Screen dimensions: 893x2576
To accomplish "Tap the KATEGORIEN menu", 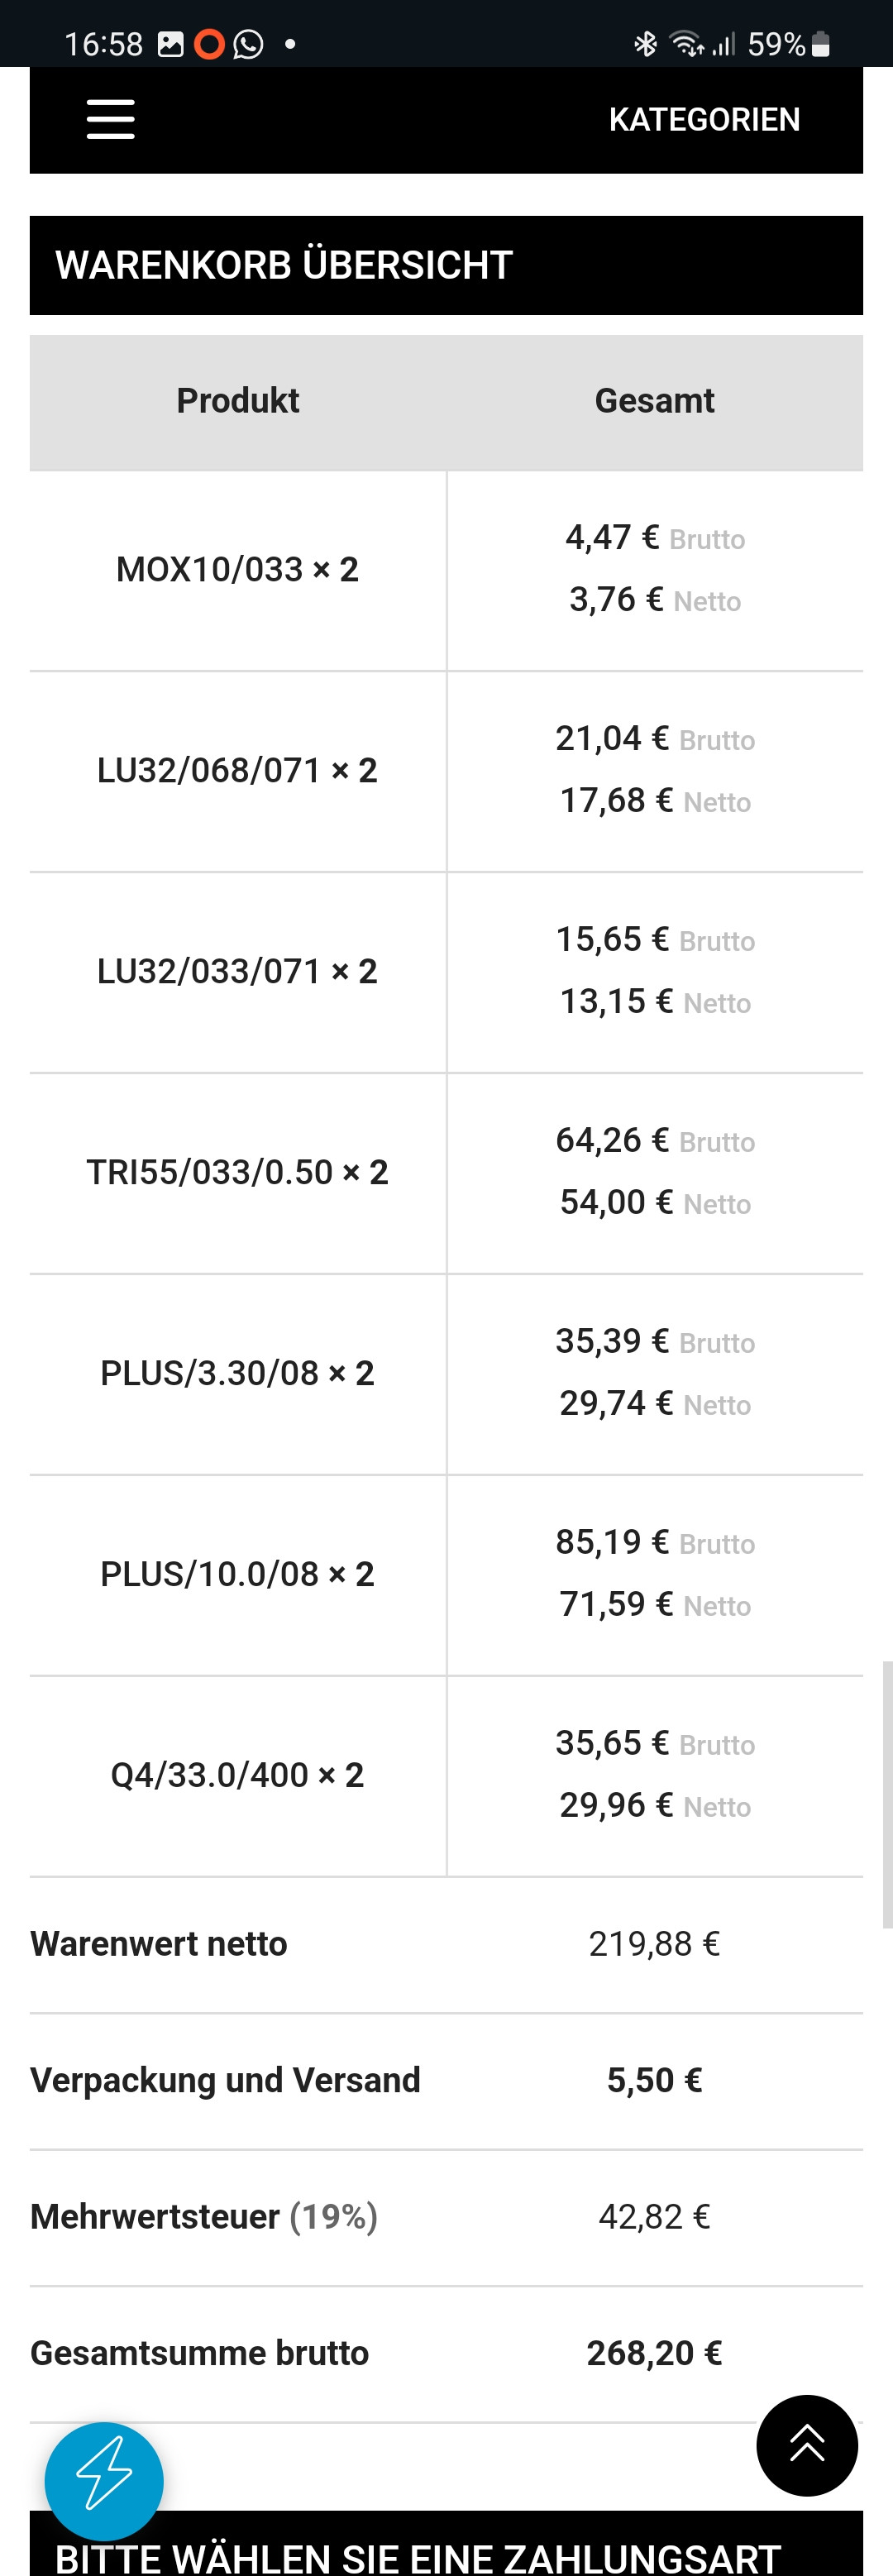I will point(704,120).
